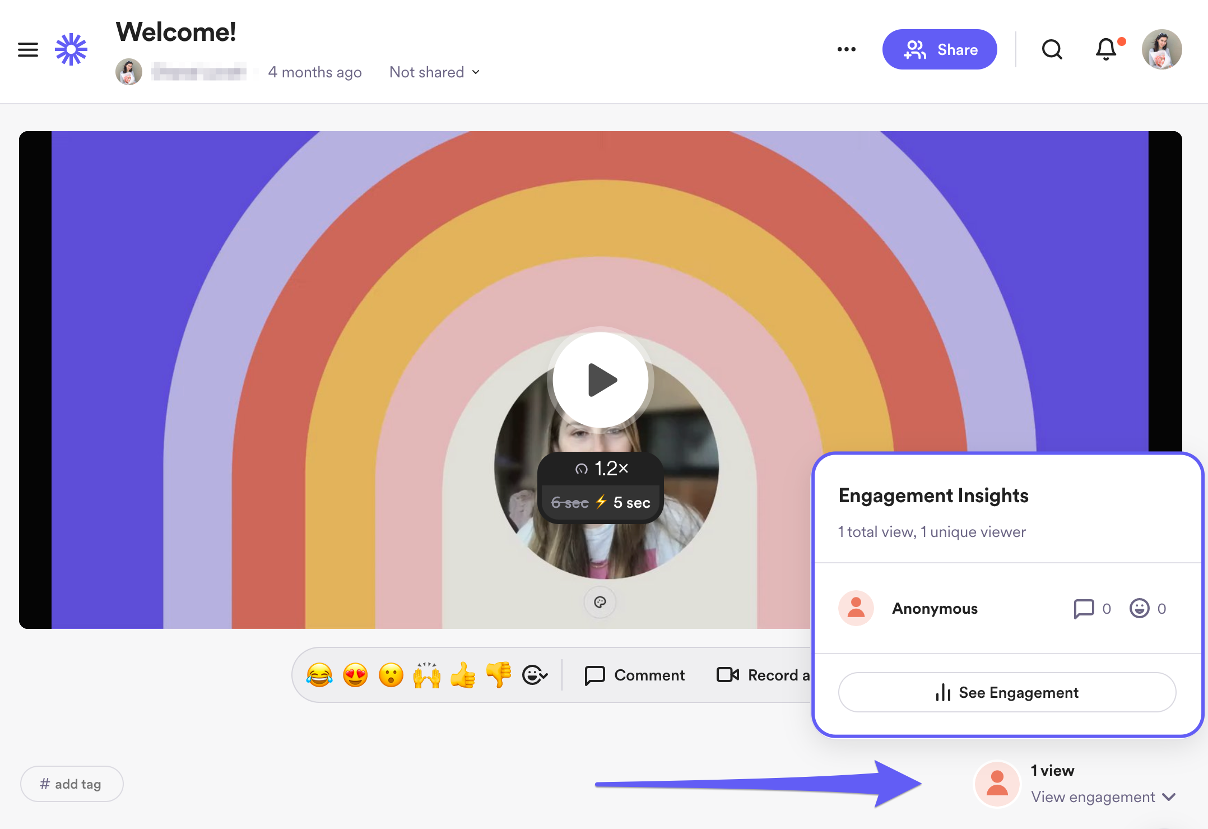This screenshot has height=829, width=1208.
Task: React with the laughing-crying emoji
Action: [319, 675]
